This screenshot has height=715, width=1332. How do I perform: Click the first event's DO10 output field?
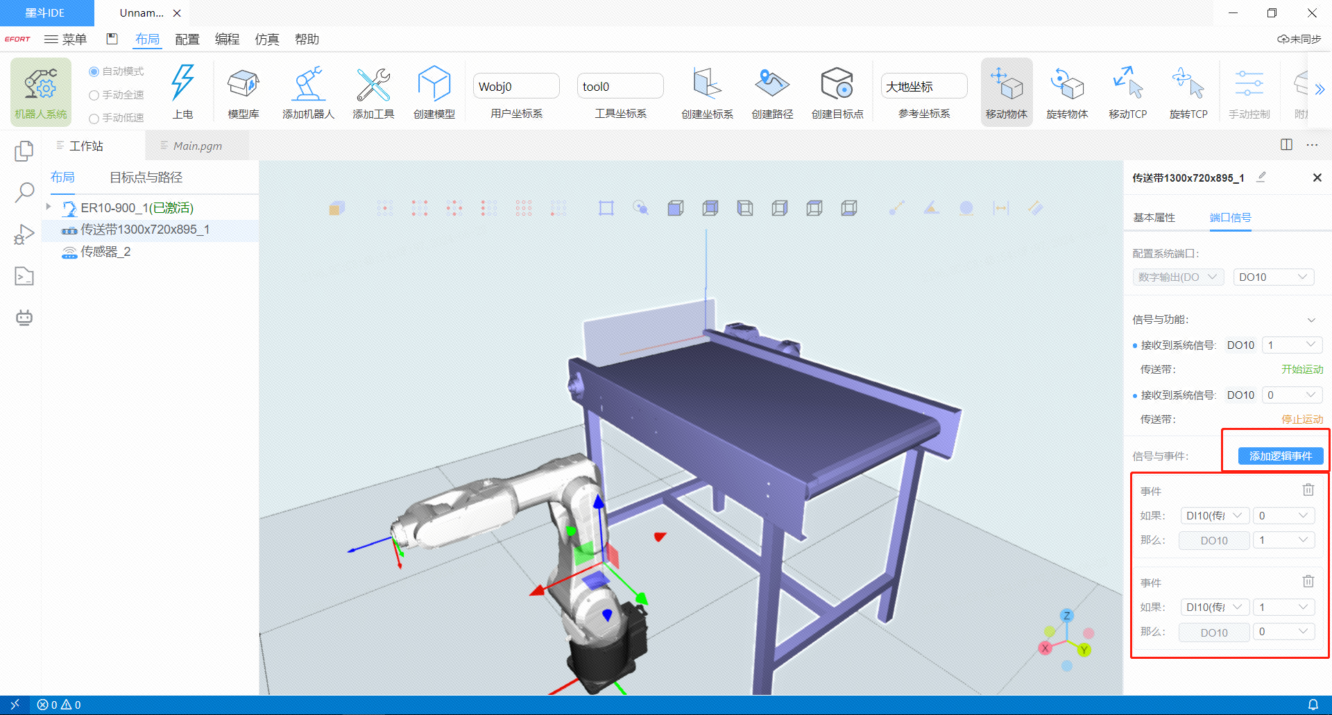coord(1214,540)
